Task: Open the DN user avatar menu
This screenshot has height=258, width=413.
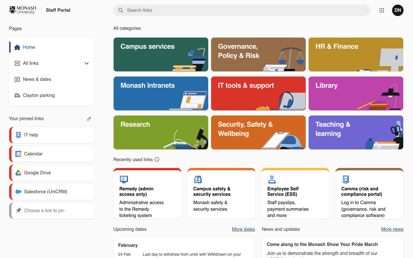Action: [398, 10]
